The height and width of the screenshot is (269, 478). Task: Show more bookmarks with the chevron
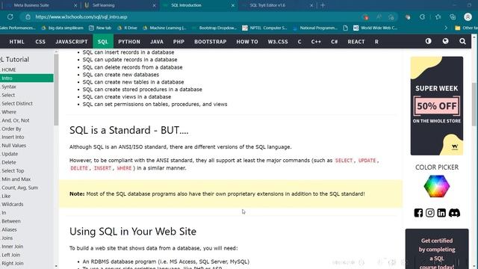(x=446, y=28)
